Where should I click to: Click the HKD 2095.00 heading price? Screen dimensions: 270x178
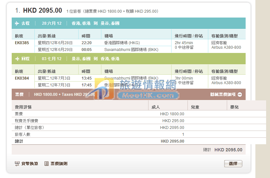tap(42, 10)
